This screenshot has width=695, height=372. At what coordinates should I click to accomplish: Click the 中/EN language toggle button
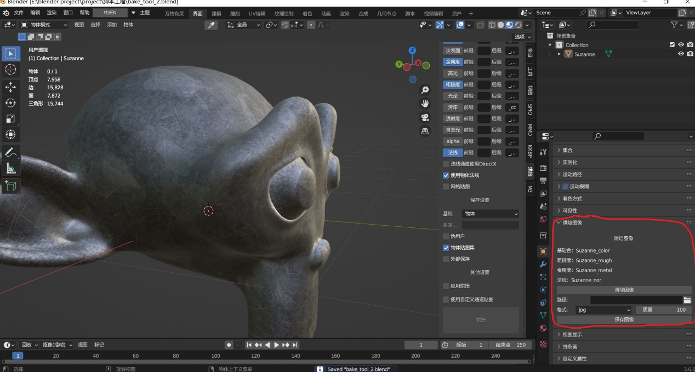(110, 13)
